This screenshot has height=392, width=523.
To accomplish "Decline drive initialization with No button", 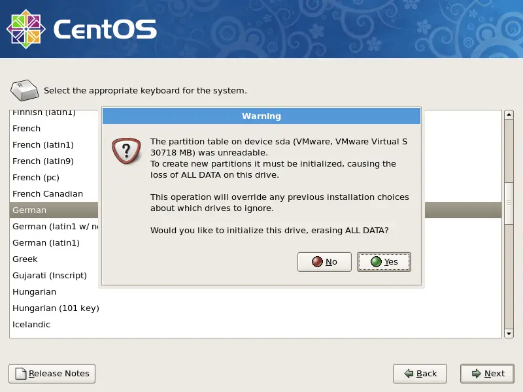I will (x=324, y=262).
